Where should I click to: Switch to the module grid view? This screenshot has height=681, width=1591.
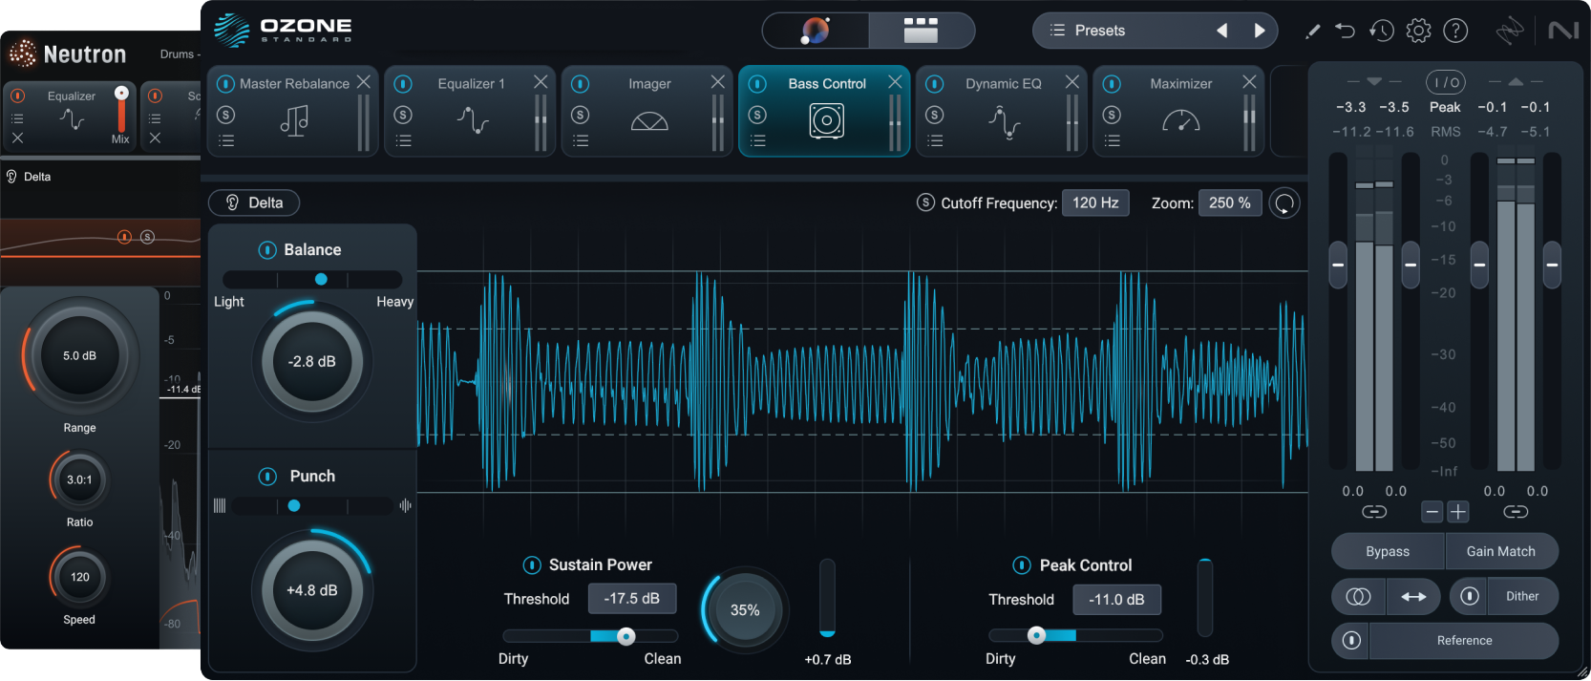point(921,31)
